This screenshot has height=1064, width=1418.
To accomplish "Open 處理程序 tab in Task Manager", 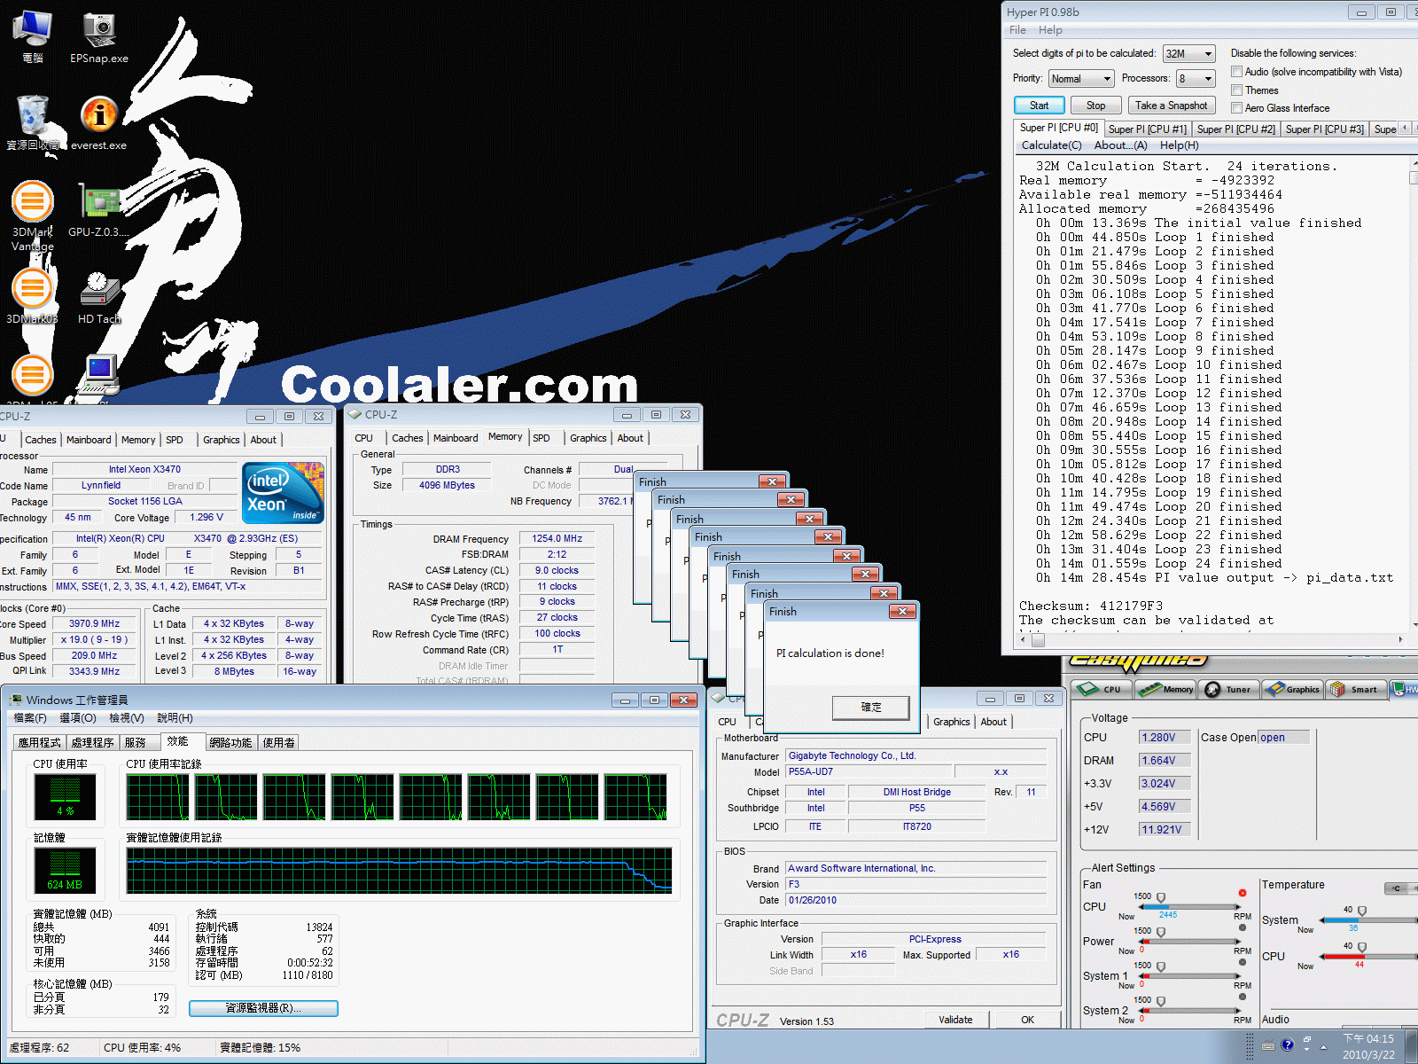I will 92,742.
